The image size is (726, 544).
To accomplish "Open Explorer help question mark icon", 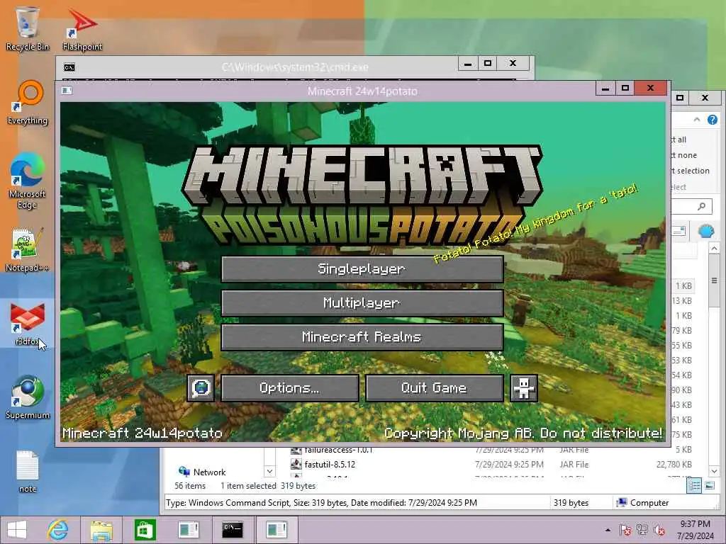I will 712,120.
